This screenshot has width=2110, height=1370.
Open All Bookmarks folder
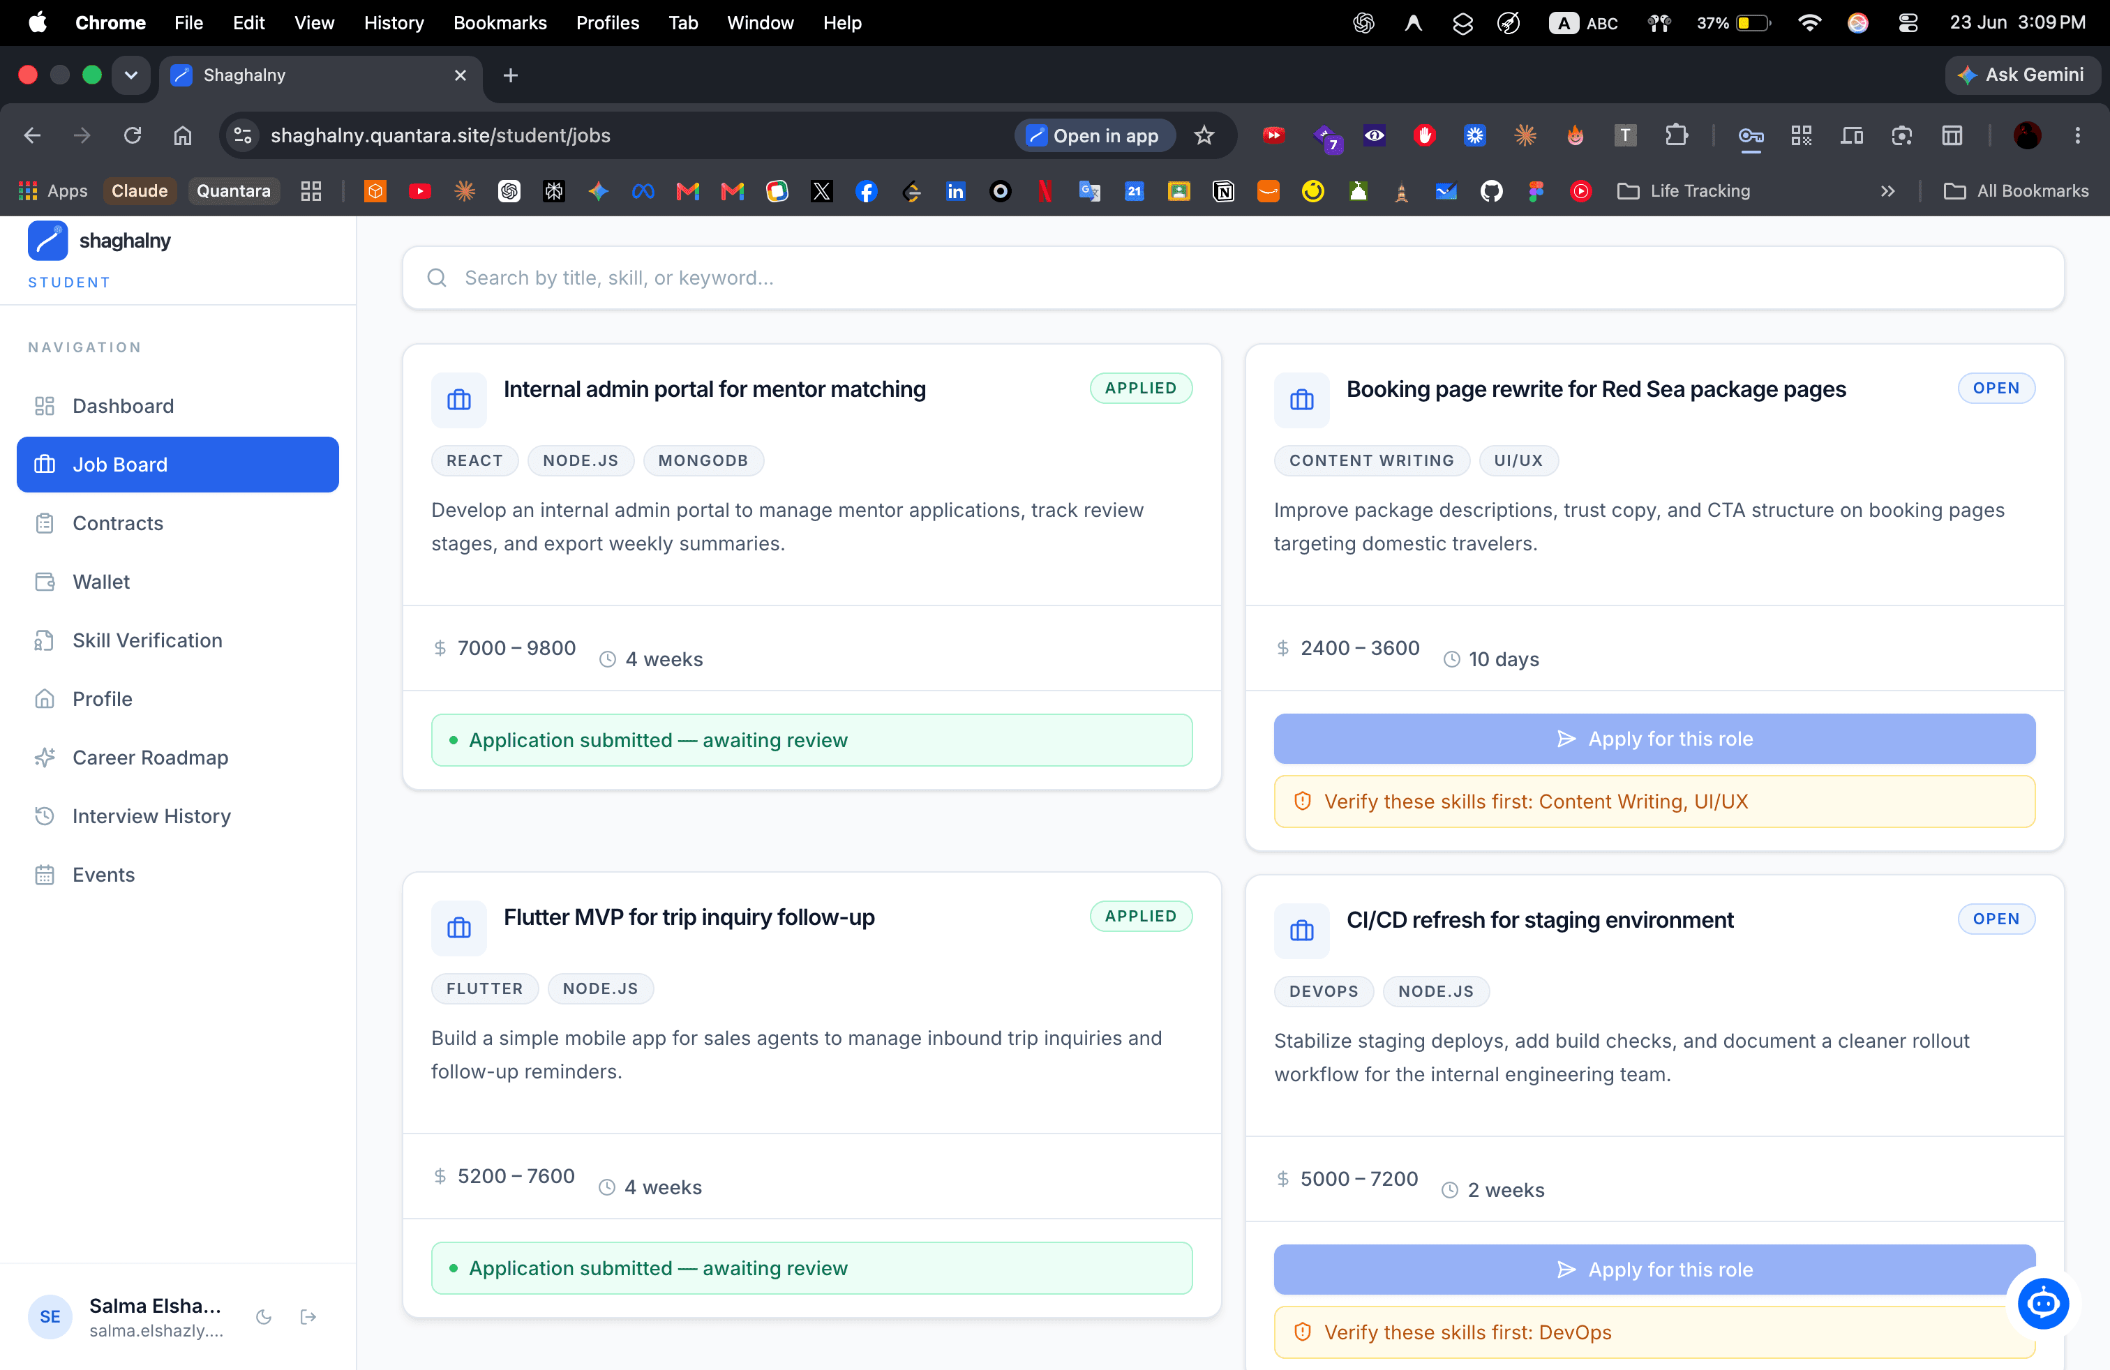[2017, 190]
